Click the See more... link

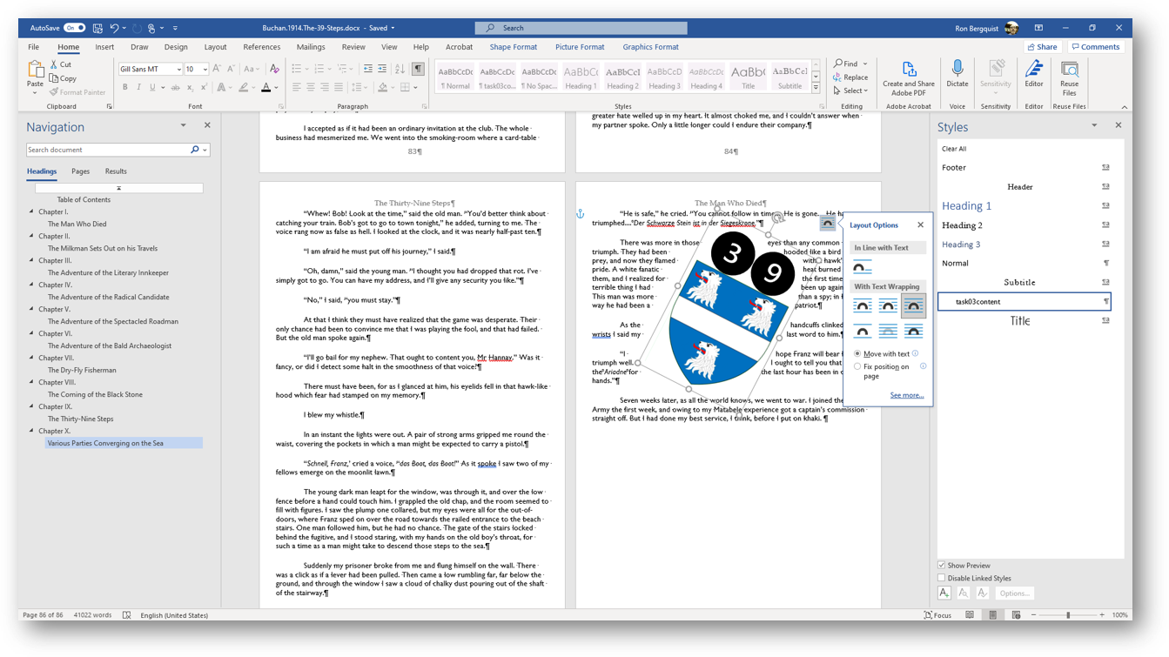tap(906, 395)
